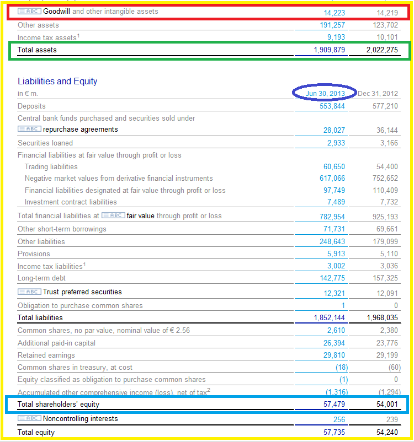Select the Jun 30, 2013 column header
Screen dimensions: 414x442
[x=325, y=94]
